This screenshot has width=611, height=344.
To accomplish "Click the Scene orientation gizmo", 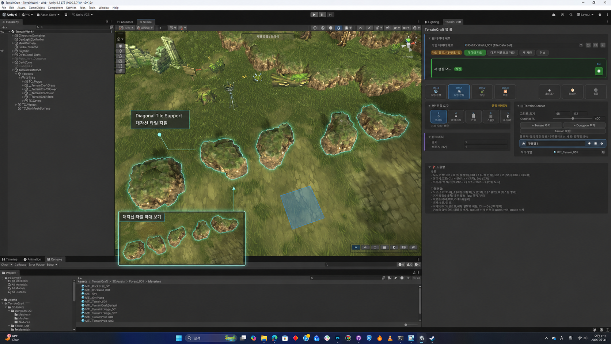I will (409, 45).
